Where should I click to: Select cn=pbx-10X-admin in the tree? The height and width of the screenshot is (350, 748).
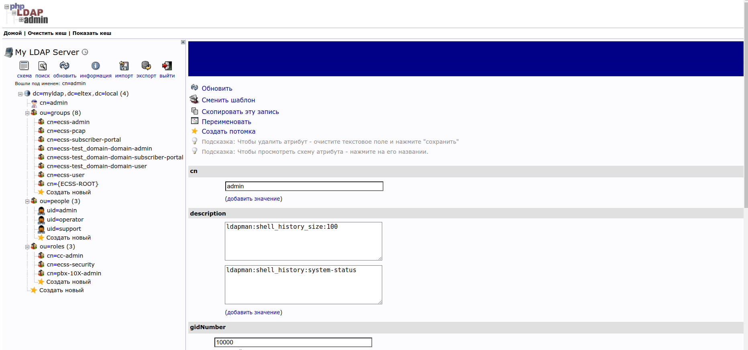(74, 273)
